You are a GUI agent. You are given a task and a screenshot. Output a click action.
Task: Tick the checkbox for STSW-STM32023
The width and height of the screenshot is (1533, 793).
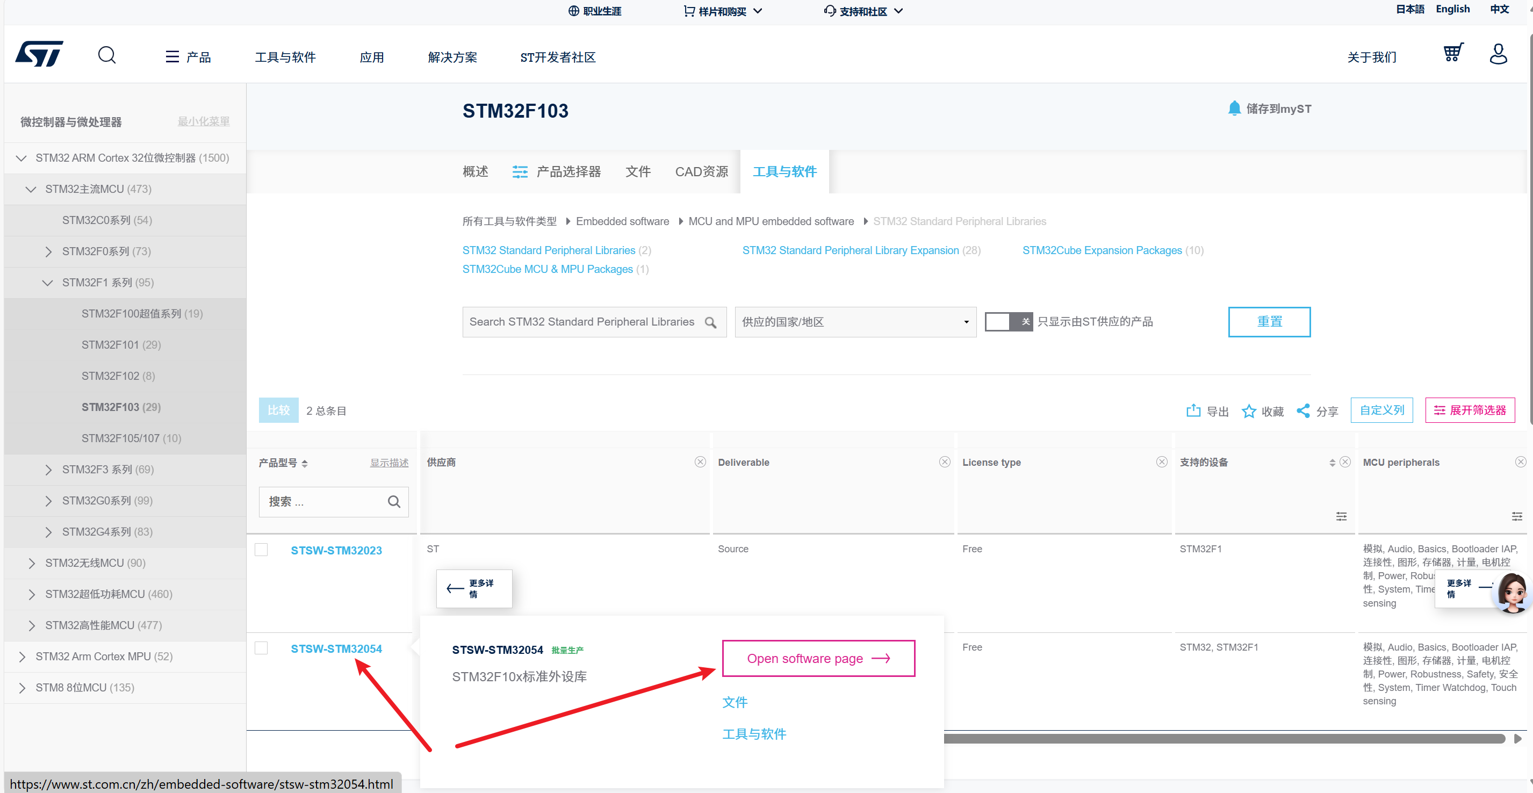click(x=261, y=550)
